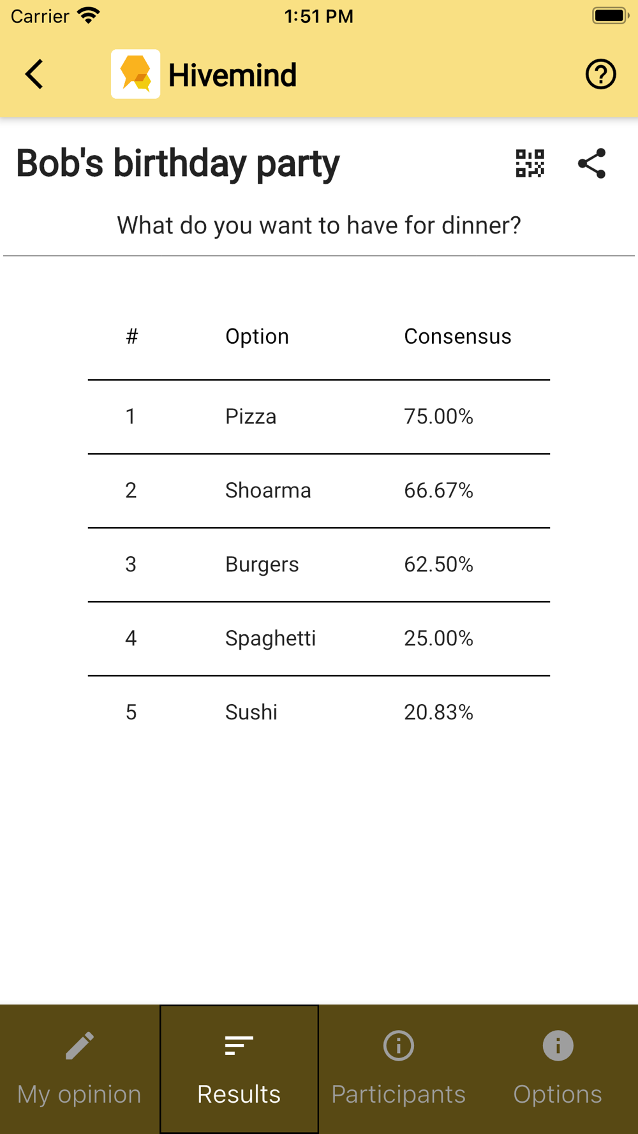The image size is (638, 1134).
Task: Tap the share icon
Action: point(591,163)
